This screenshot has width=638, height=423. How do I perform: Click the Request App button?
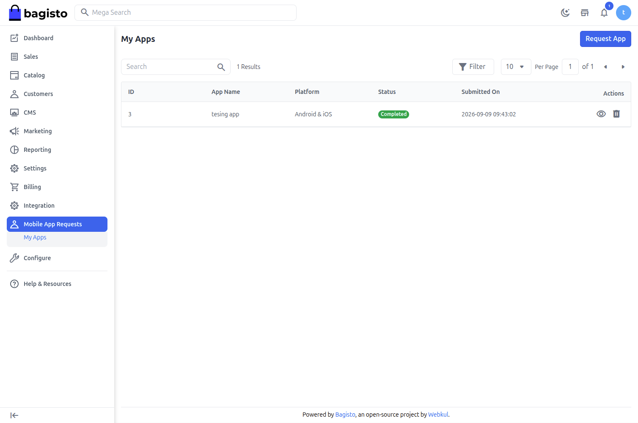(x=605, y=39)
